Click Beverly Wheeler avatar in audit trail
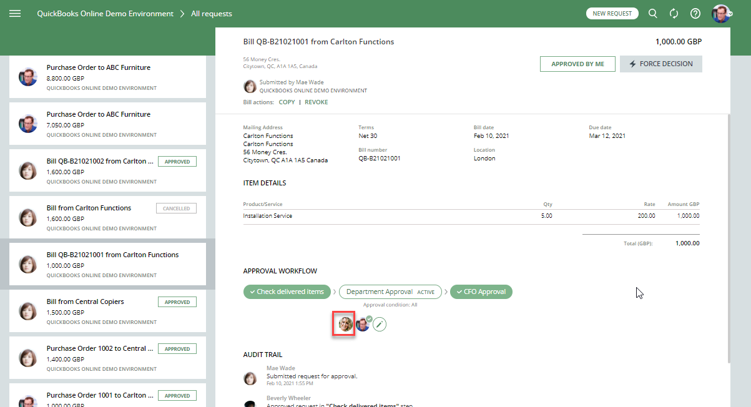Image resolution: width=751 pixels, height=407 pixels. 250,405
